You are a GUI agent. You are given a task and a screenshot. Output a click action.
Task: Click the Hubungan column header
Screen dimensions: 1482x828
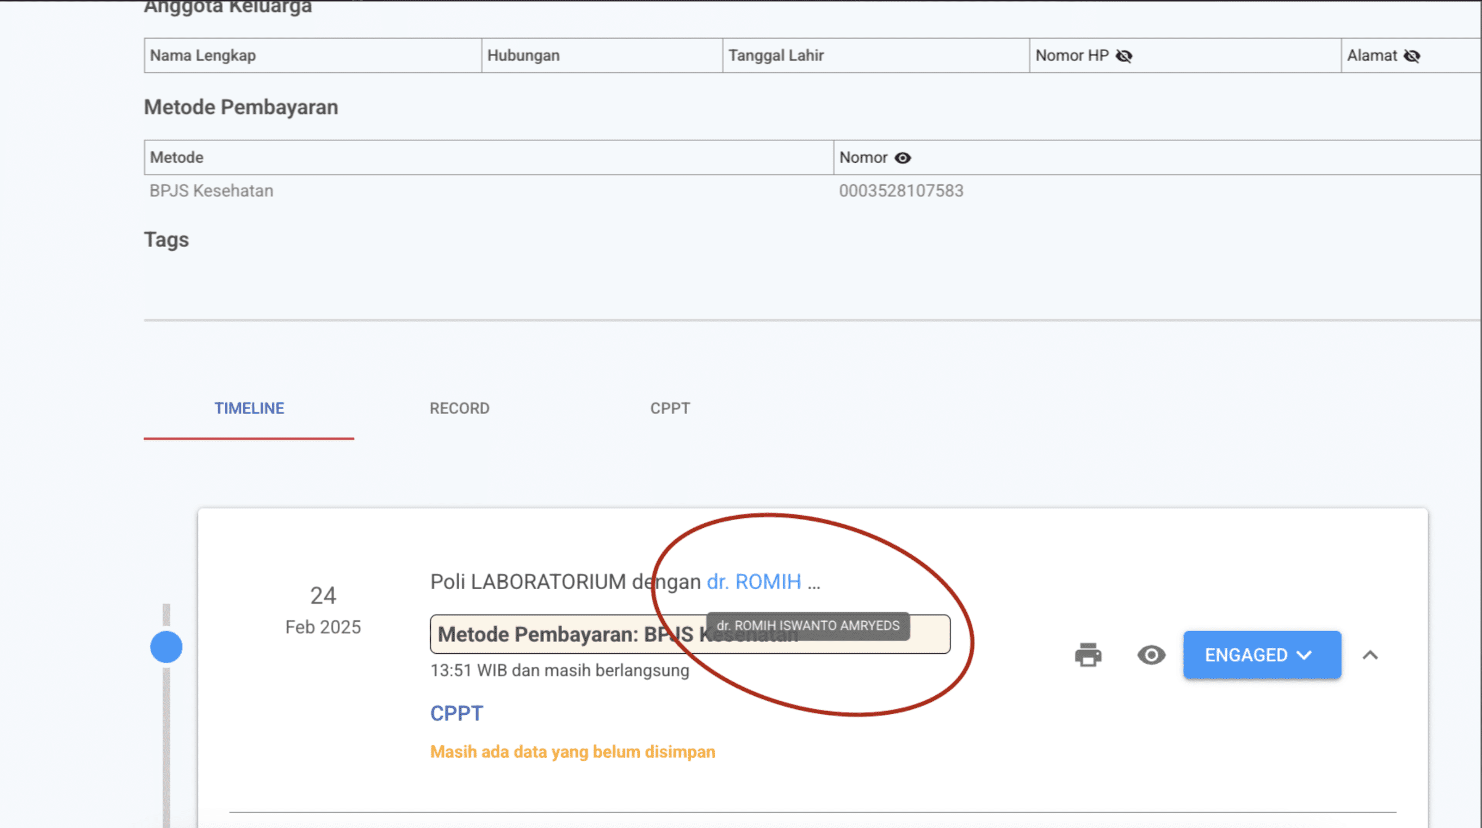pos(523,56)
